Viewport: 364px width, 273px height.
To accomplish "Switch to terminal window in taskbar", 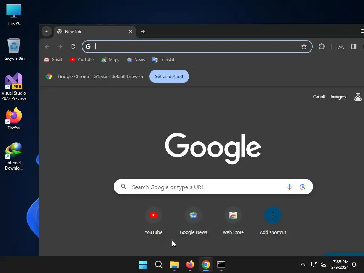I will click(221, 264).
